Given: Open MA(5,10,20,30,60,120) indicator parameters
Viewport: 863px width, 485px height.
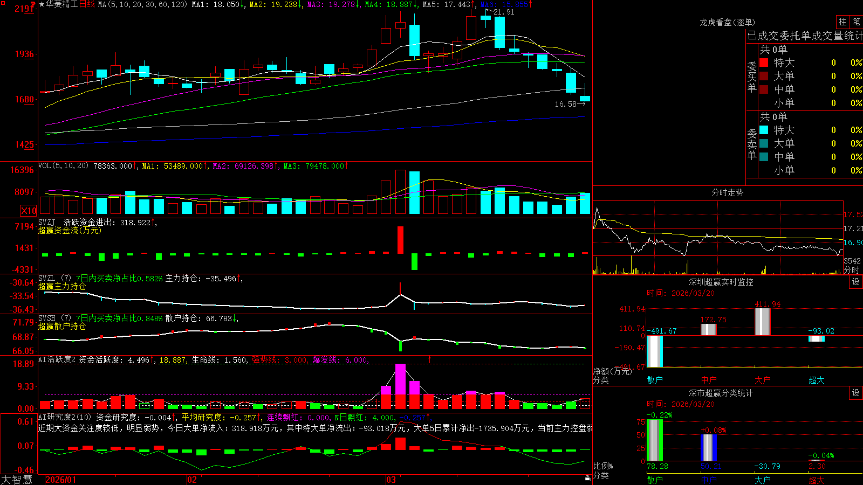Looking at the screenshot, I should 143,4.
